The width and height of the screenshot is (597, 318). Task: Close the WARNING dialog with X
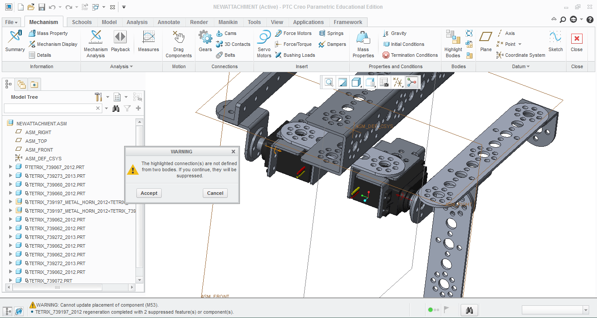click(233, 152)
